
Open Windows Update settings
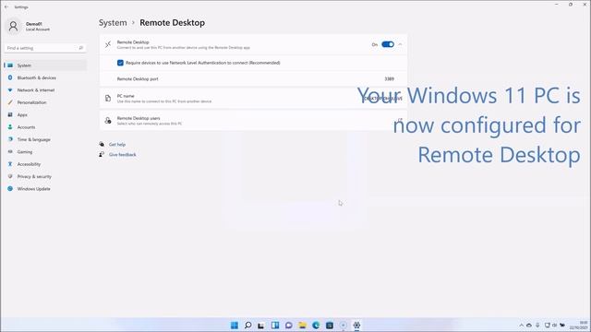[45, 189]
